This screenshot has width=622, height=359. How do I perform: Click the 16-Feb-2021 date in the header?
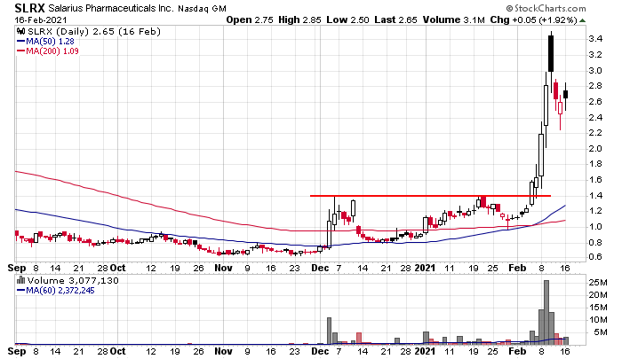click(41, 20)
